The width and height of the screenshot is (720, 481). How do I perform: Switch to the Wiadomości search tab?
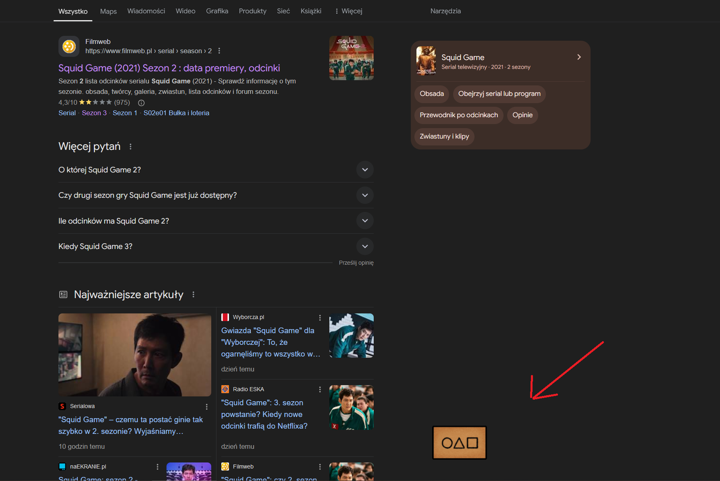[x=146, y=11]
